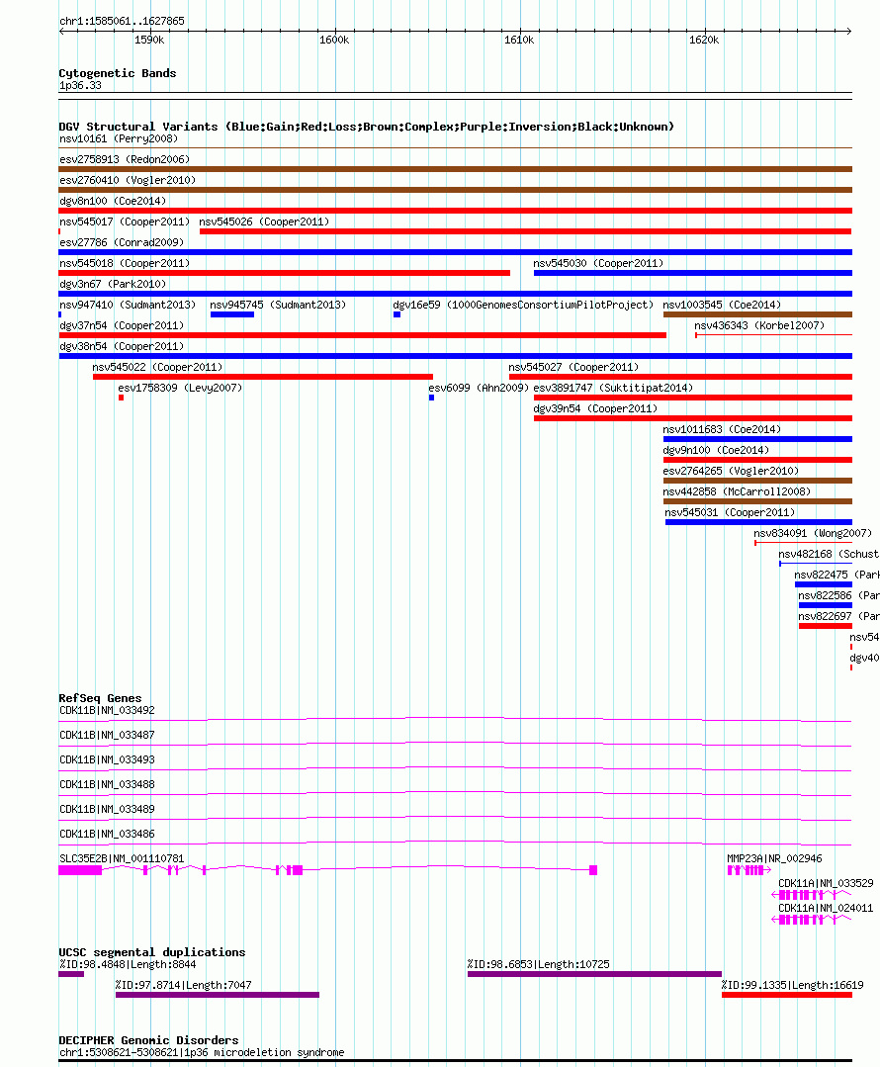
Task: Click the dgv37n54 (Cooper2011) variant label
Action: coord(122,326)
